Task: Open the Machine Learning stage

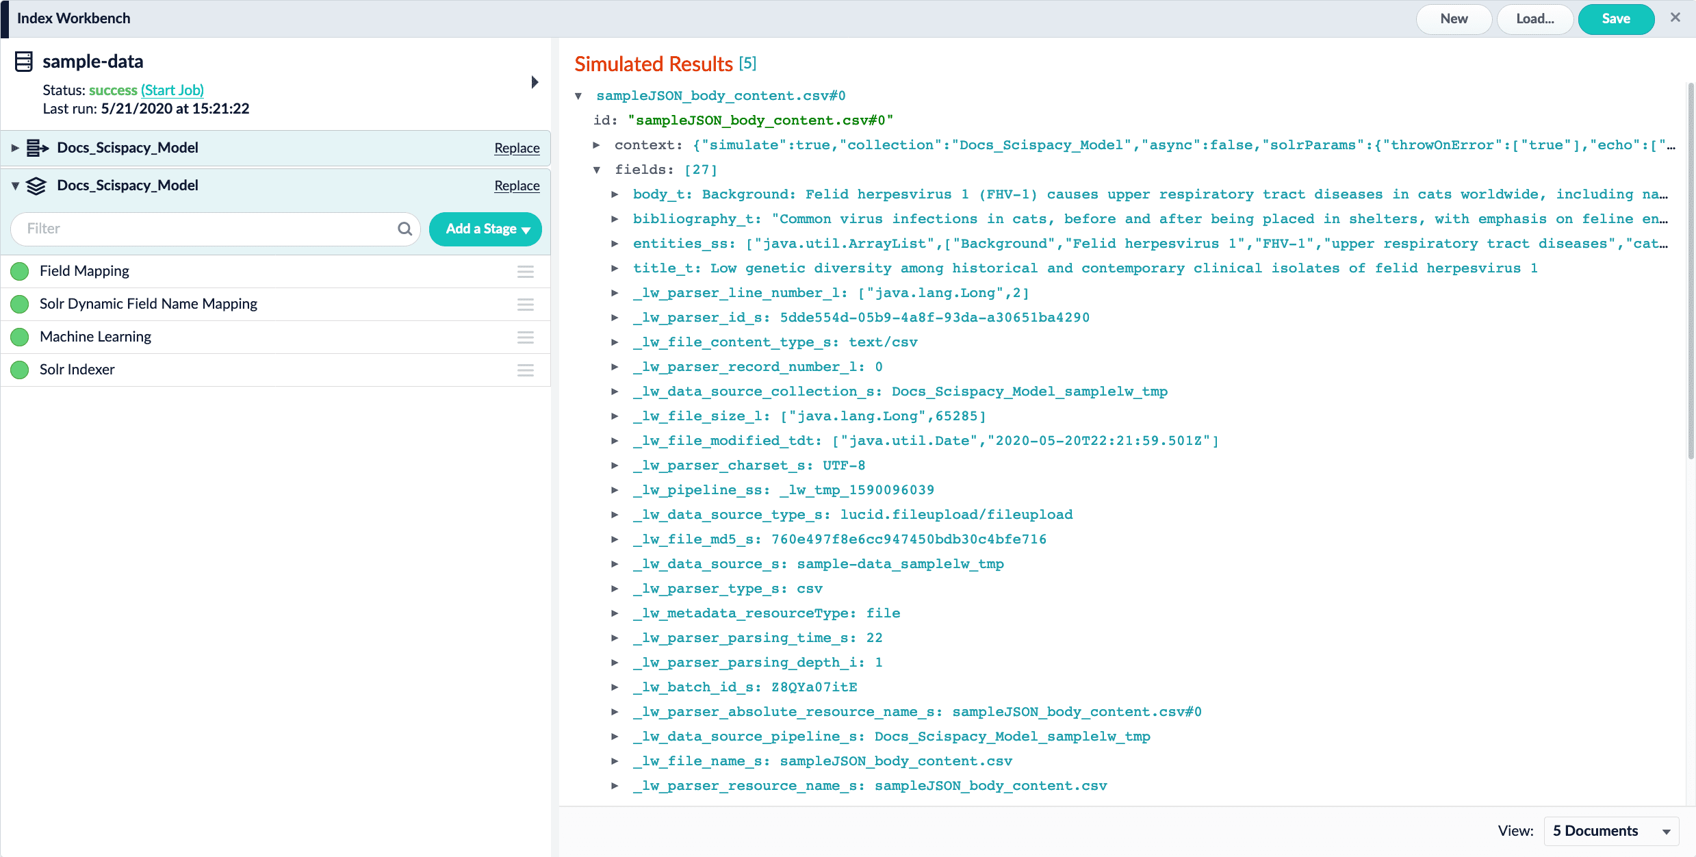Action: 96,337
